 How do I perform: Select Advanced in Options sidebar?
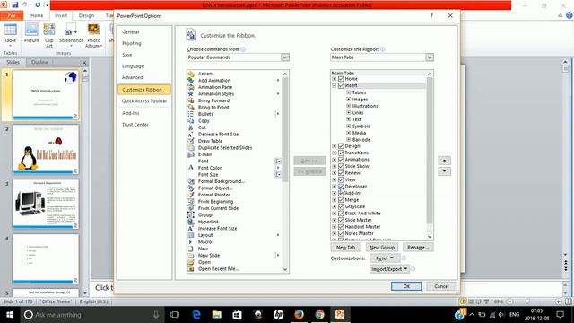pyautogui.click(x=133, y=77)
